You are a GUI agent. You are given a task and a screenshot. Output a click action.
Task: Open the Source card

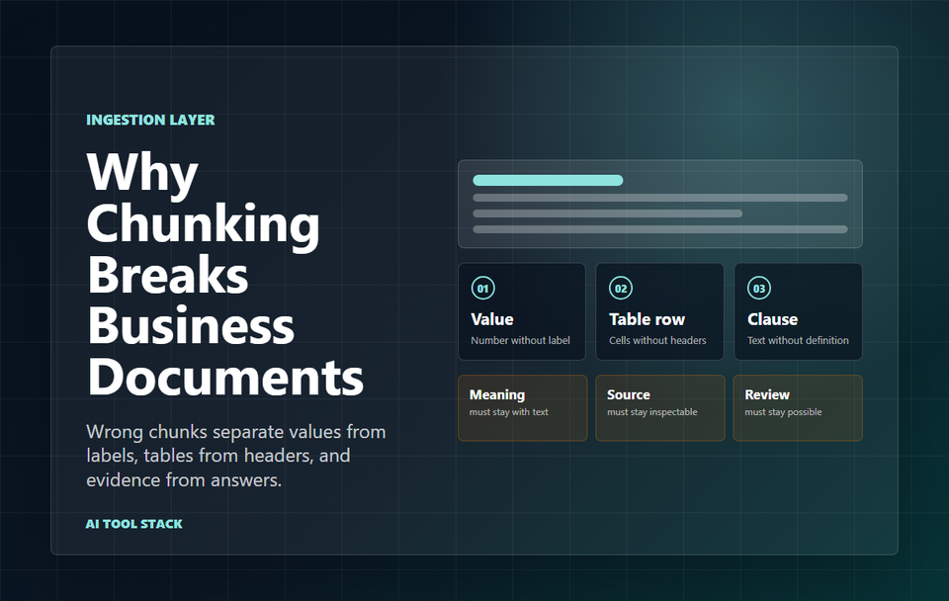660,408
